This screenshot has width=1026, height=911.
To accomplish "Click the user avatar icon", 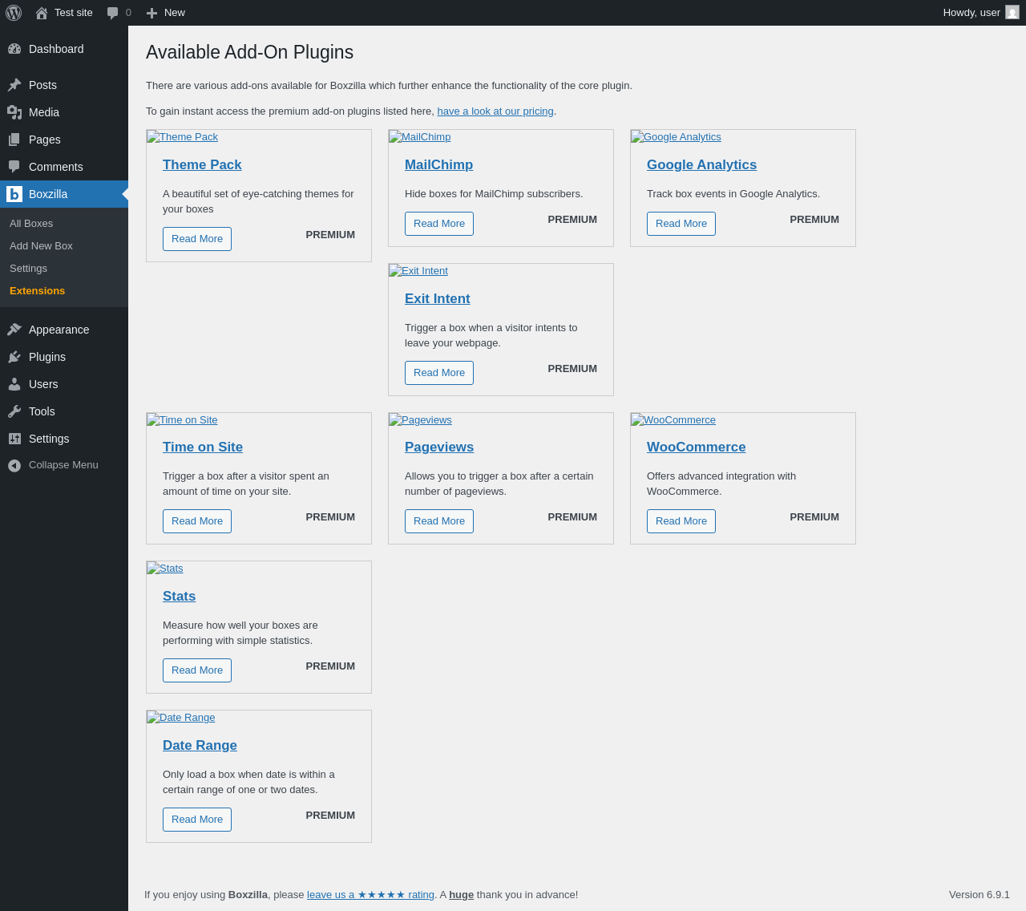I will click(x=1012, y=13).
